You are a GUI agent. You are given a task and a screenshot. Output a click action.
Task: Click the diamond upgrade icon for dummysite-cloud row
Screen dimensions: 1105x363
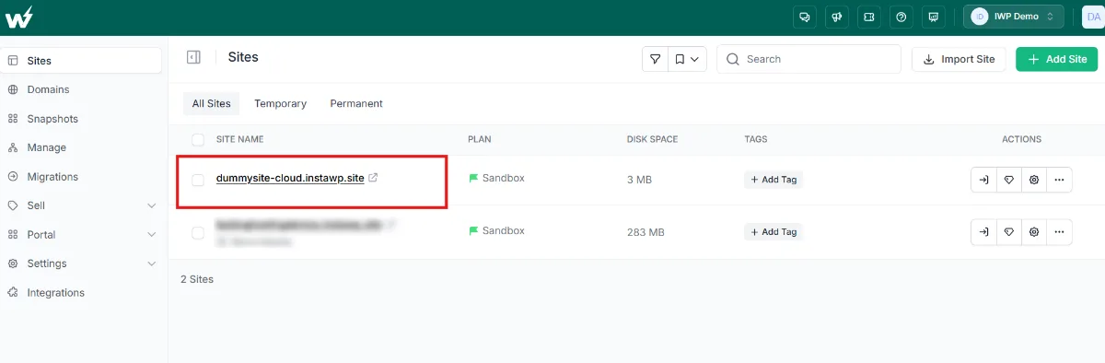pos(1009,180)
